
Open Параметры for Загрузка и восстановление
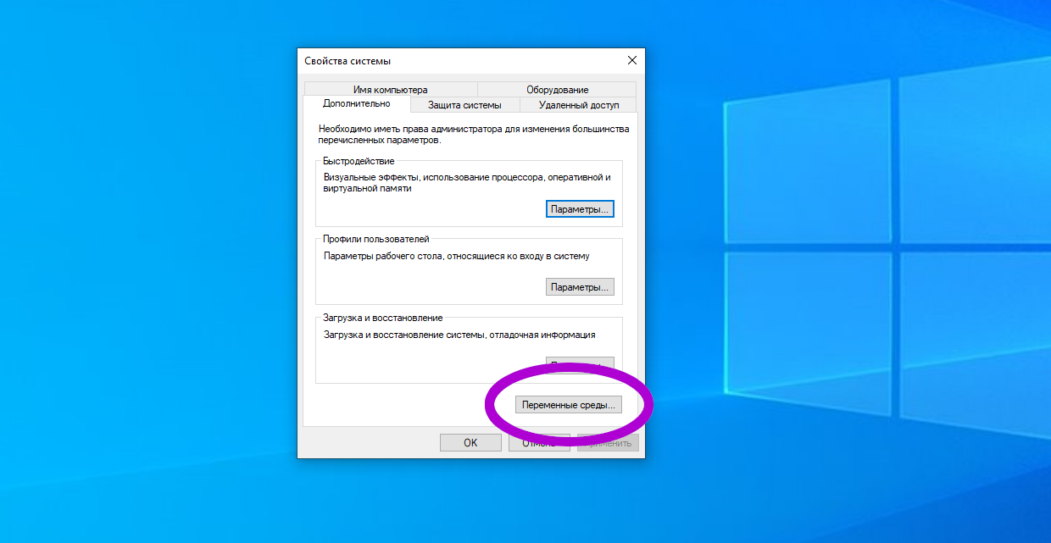tap(580, 364)
